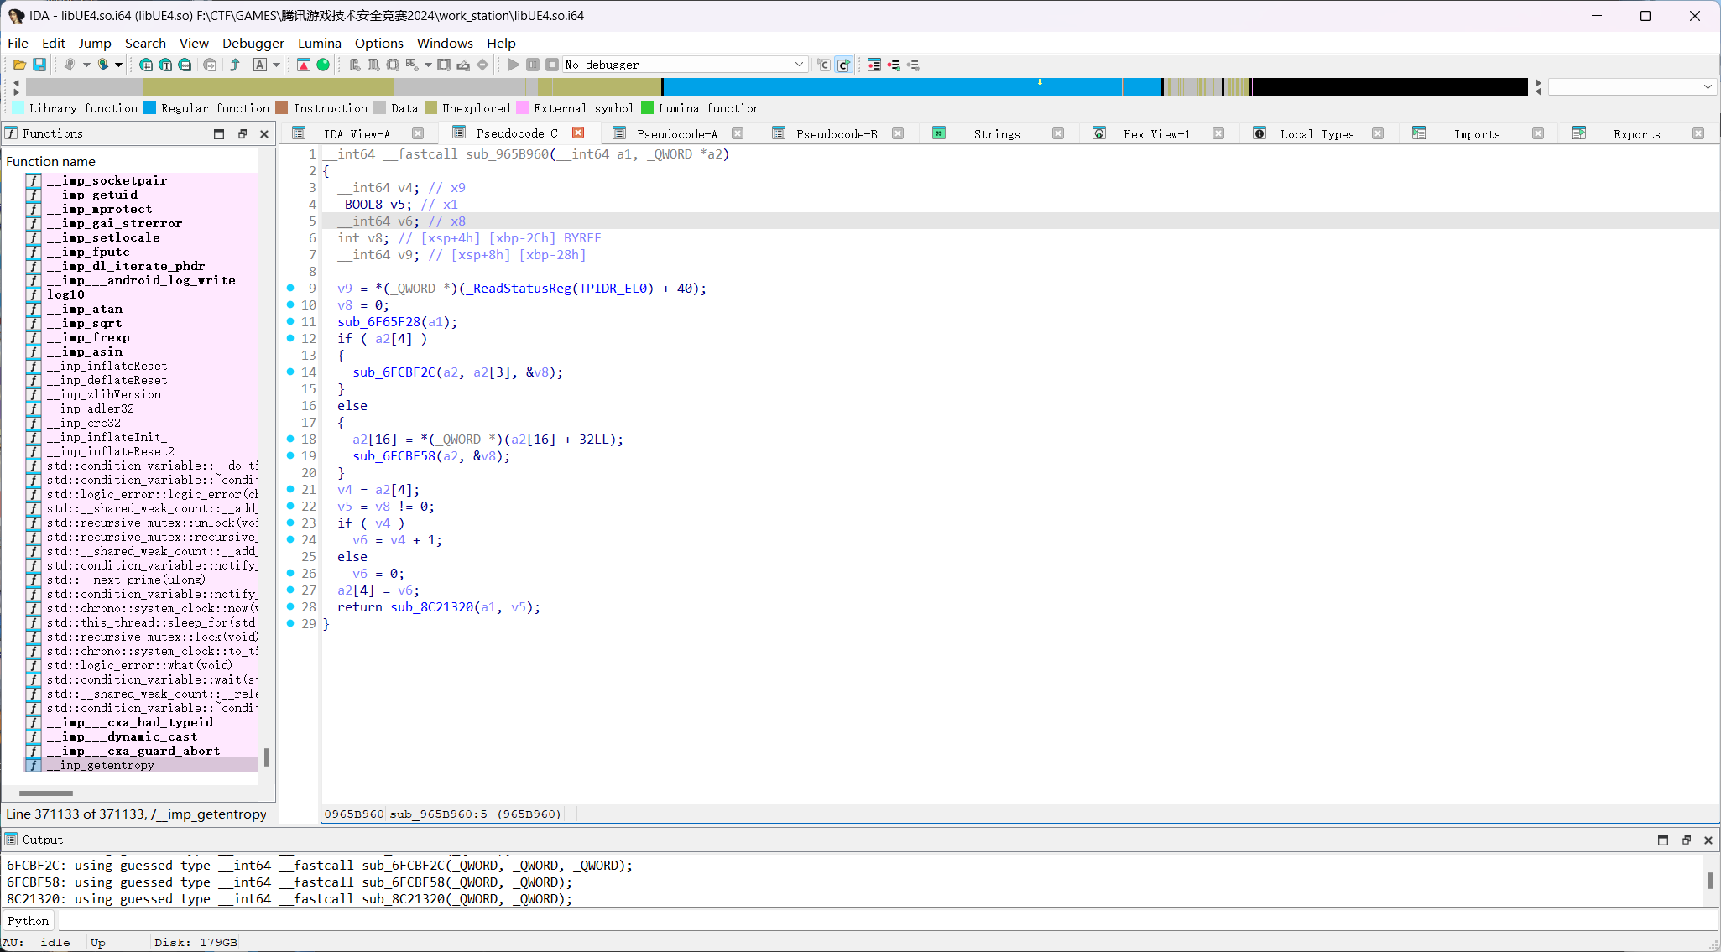The height and width of the screenshot is (952, 1721).
Task: Click the 'Function name' column header
Action: [50, 161]
